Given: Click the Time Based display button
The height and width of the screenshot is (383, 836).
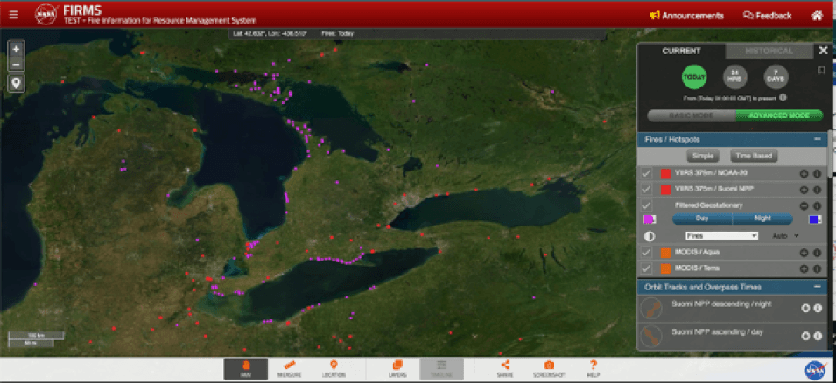Looking at the screenshot, I should (754, 156).
